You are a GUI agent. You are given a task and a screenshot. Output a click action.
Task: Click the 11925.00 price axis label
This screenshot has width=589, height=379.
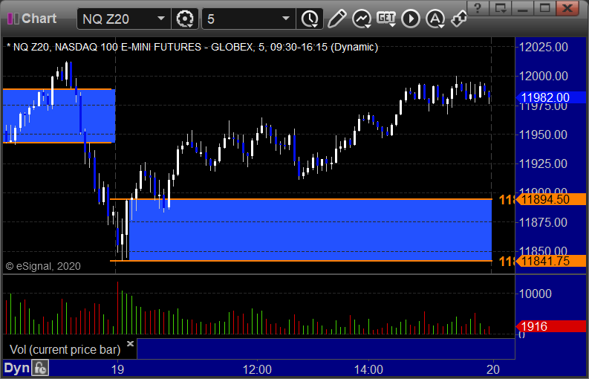point(543,163)
